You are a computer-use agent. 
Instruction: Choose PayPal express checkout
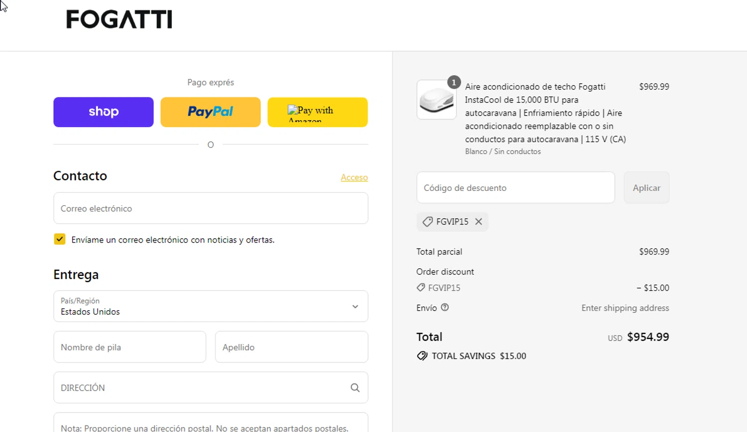pos(210,112)
